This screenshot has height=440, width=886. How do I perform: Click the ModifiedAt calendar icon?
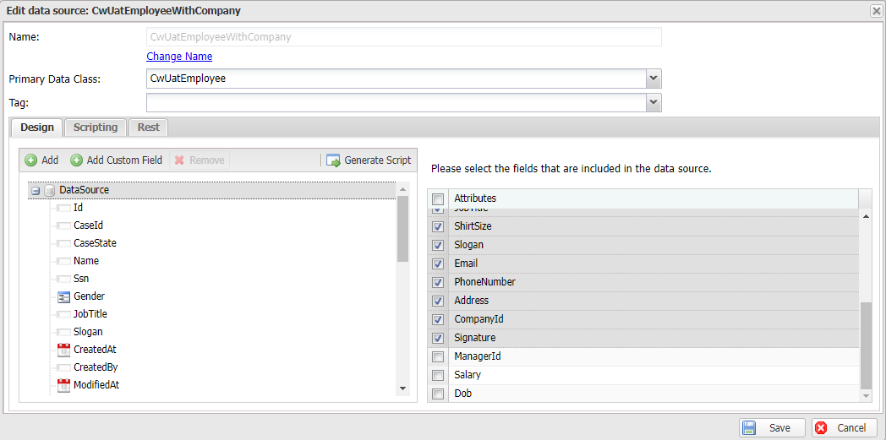pos(63,385)
